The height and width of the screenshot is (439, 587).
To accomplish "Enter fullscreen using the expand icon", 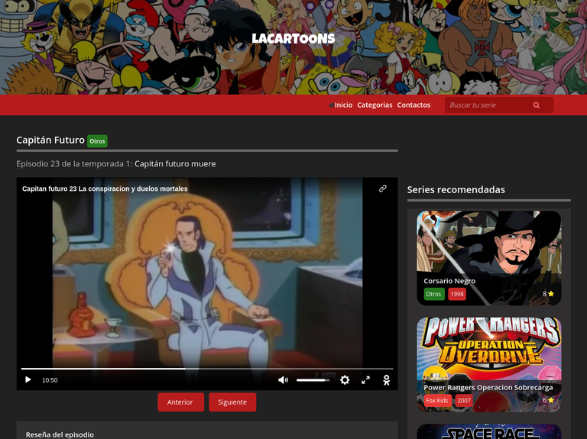I will [366, 380].
